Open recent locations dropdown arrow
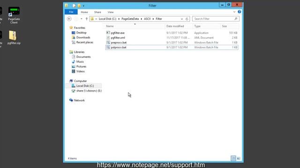The image size is (300, 168). pos(82,19)
